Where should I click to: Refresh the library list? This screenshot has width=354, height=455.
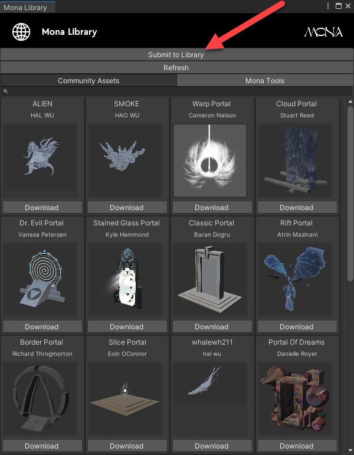coord(177,68)
